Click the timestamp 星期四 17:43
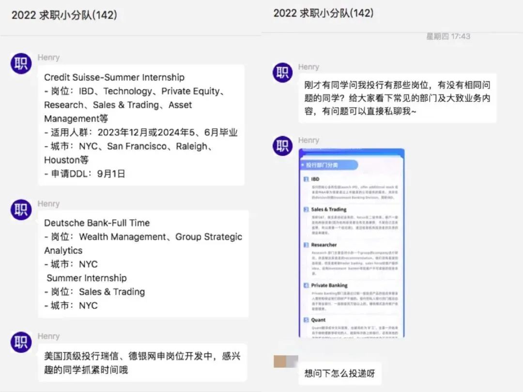The height and width of the screenshot is (392, 523). tap(448, 36)
